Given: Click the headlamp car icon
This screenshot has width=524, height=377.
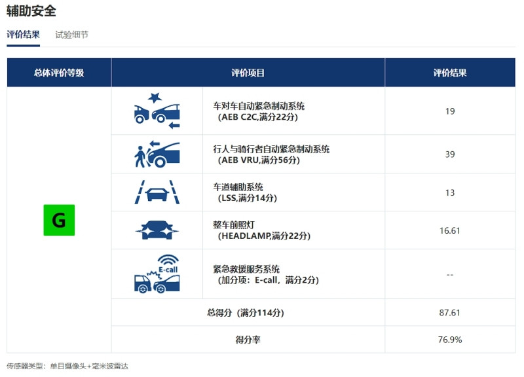Looking at the screenshot, I should pos(157,230).
